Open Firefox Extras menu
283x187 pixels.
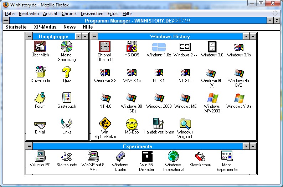[x=113, y=14]
